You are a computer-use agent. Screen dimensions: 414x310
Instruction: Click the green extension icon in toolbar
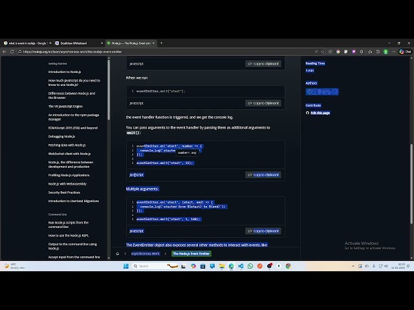click(x=386, y=52)
